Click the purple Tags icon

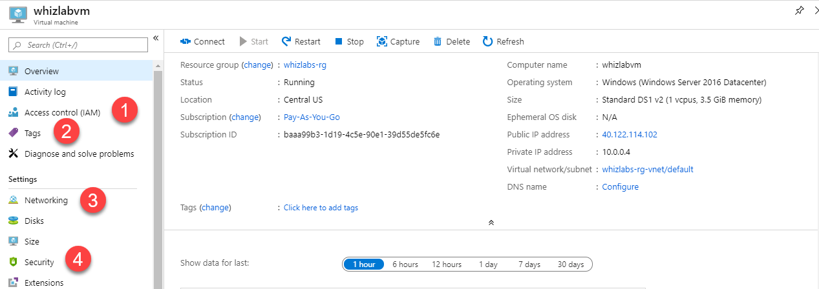pyautogui.click(x=13, y=133)
